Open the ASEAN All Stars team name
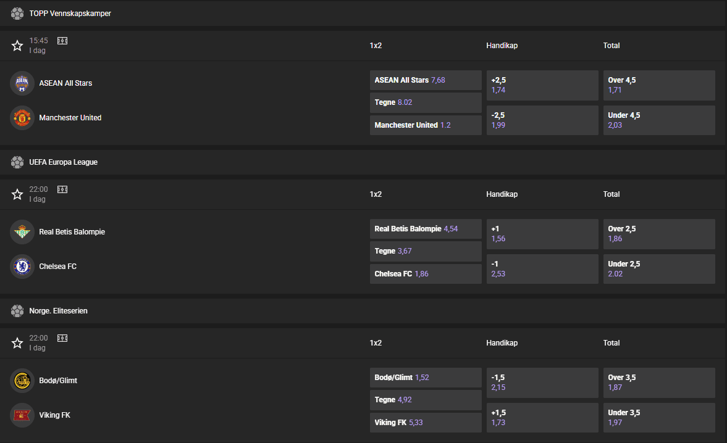 65,83
